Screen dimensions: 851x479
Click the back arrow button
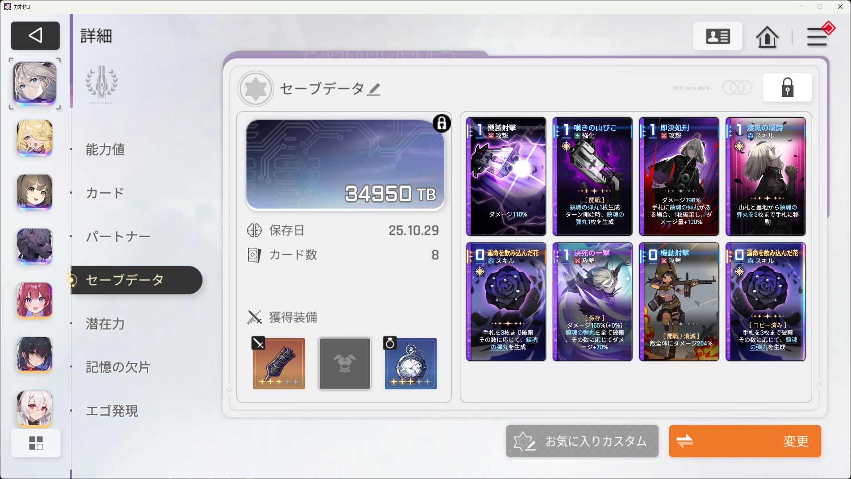click(35, 35)
